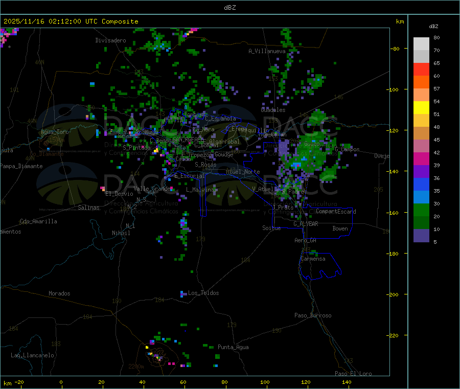The height and width of the screenshot is (389, 460).
Task: Select the Bowen location label
Action: [340, 228]
